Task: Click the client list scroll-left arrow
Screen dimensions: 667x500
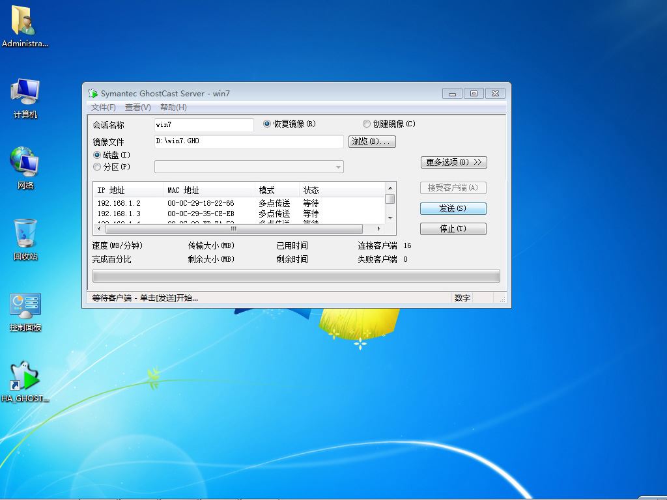Action: pos(99,229)
